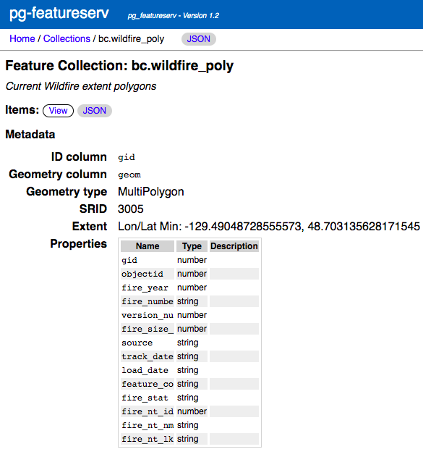Image resolution: width=423 pixels, height=457 pixels.
Task: Click the MultiPolygon geometry type value
Action: (x=150, y=192)
